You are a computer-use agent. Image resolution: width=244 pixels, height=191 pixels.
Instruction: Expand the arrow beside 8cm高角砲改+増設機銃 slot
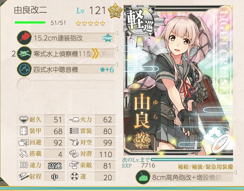coord(235,172)
